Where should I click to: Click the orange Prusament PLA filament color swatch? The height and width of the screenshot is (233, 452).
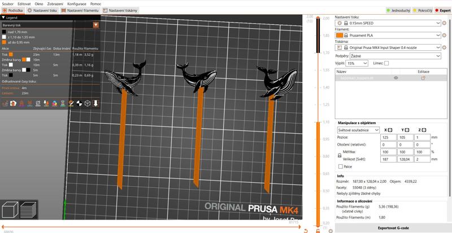coord(340,36)
